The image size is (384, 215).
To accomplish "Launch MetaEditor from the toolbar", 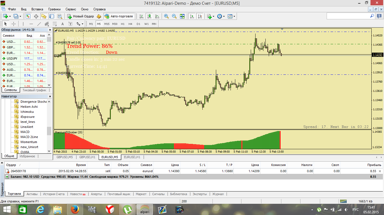I will (99, 16).
